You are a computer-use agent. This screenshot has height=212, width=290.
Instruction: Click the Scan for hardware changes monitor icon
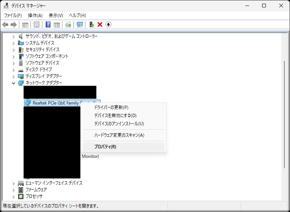79,24
